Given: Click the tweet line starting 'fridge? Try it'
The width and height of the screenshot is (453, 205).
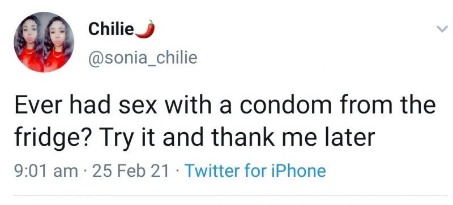Looking at the screenshot, I should coord(194,138).
